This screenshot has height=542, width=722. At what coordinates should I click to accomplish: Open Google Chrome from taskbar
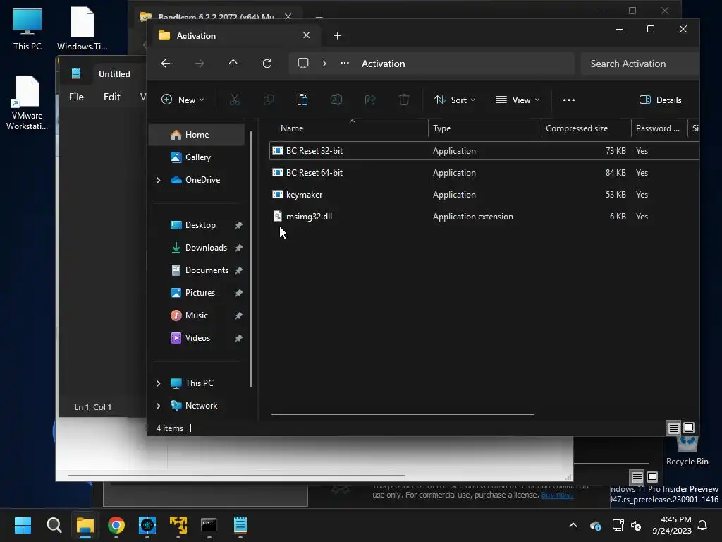(x=116, y=525)
